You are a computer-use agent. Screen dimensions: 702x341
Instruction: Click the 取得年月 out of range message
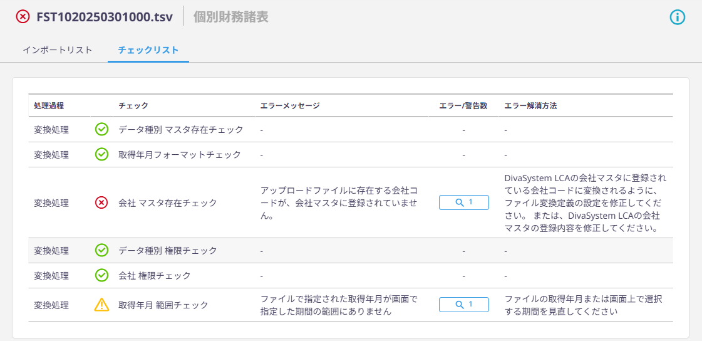click(x=338, y=305)
